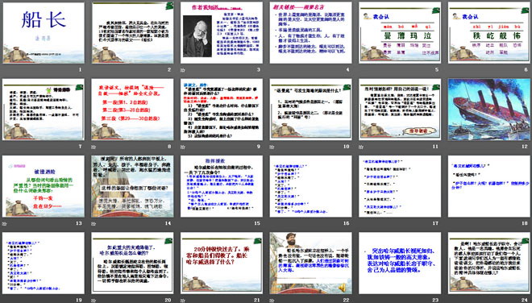Viewport: 532px width, 303px height.
Task: Select slide 2 introduction text thumbnail
Action: (133, 32)
